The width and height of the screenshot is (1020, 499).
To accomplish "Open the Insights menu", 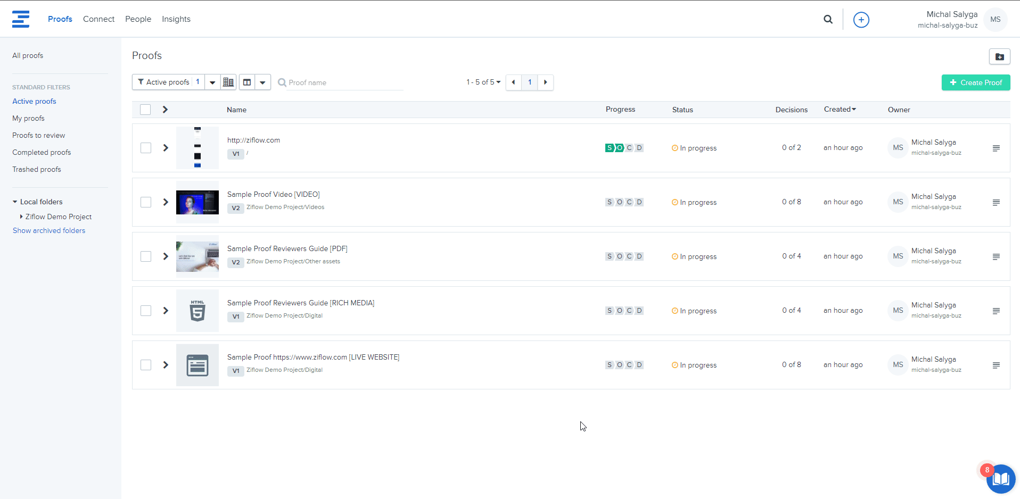I will (x=176, y=19).
